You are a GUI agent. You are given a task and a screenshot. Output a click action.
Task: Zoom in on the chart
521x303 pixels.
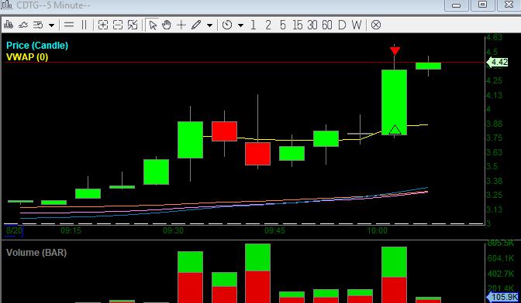(103, 25)
